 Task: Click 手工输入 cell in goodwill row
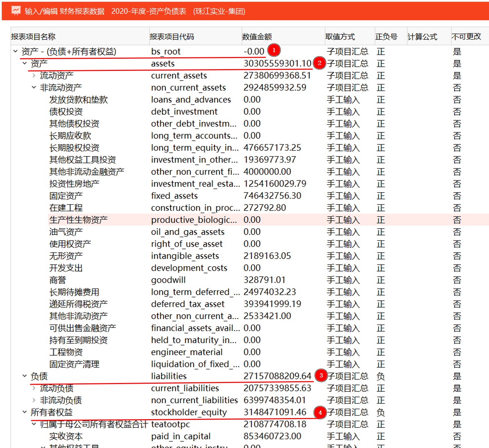[x=343, y=280]
